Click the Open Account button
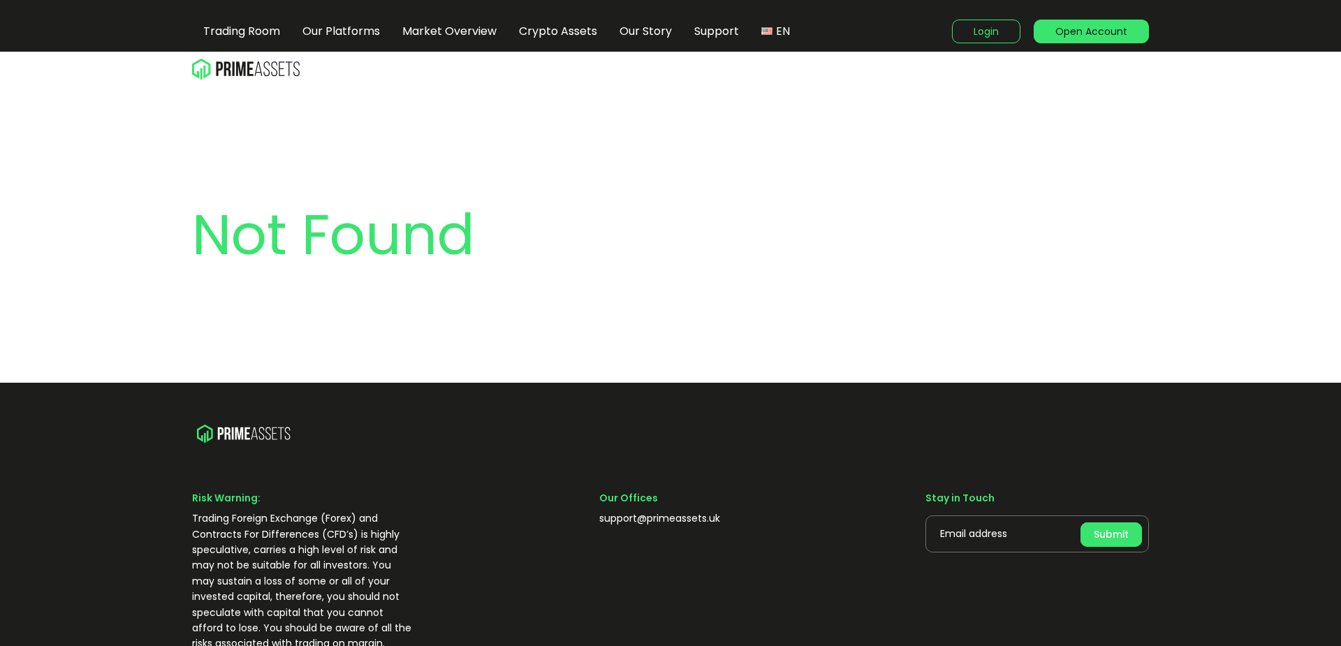Image resolution: width=1341 pixels, height=646 pixels. tap(1091, 31)
